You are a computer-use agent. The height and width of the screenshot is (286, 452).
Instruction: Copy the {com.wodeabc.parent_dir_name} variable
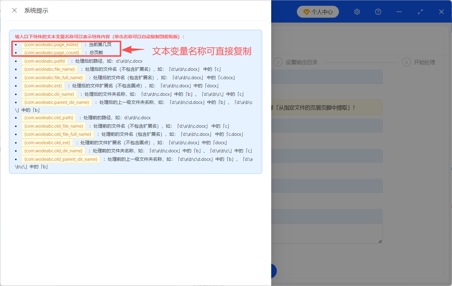57,102
